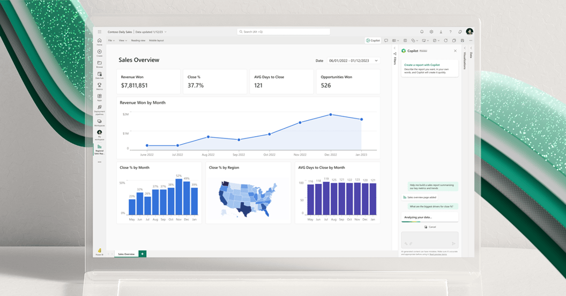Switch to Reading view
This screenshot has height=296, width=566.
tap(138, 40)
